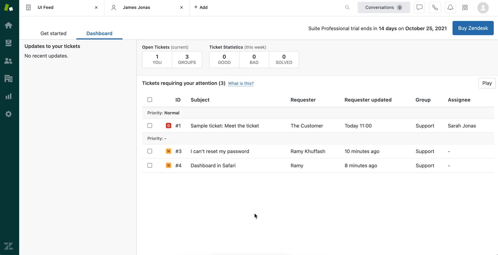Click requester Ramy Khuffash

pyautogui.click(x=308, y=151)
